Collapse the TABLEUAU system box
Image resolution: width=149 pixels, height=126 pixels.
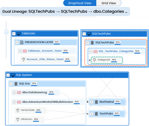pos(14,34)
